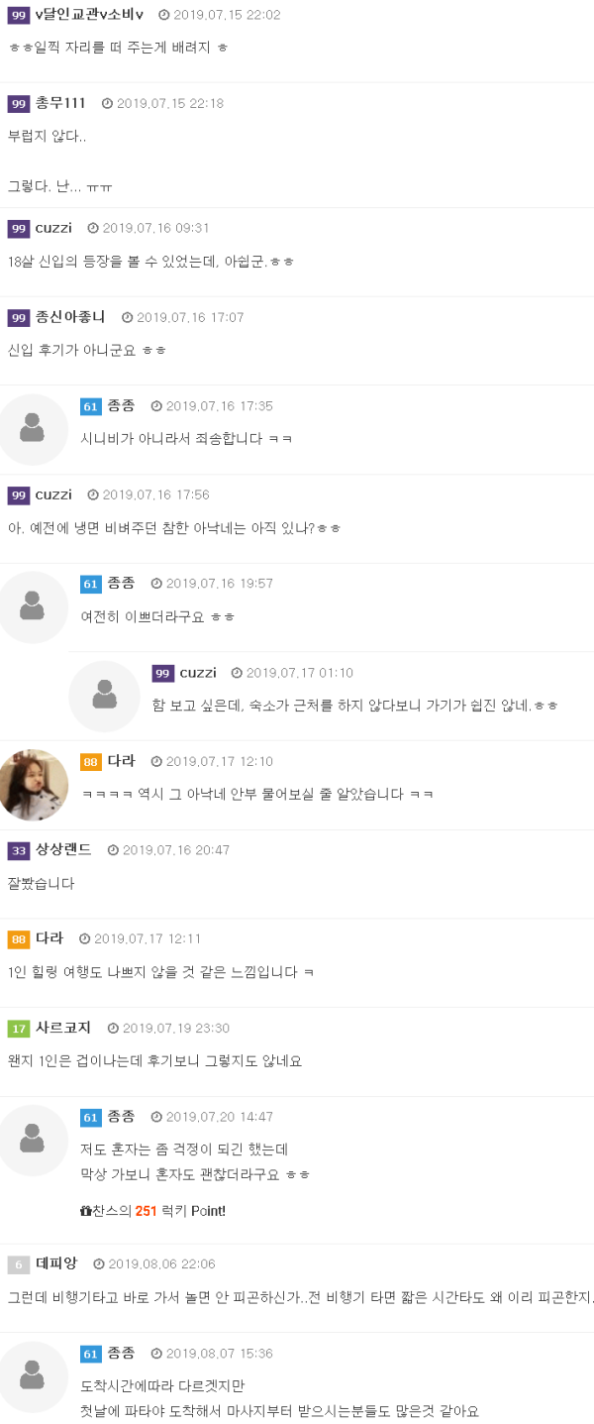The height and width of the screenshot is (1424, 594).
Task: Select the username 종신아좋니
Action: pos(70,317)
